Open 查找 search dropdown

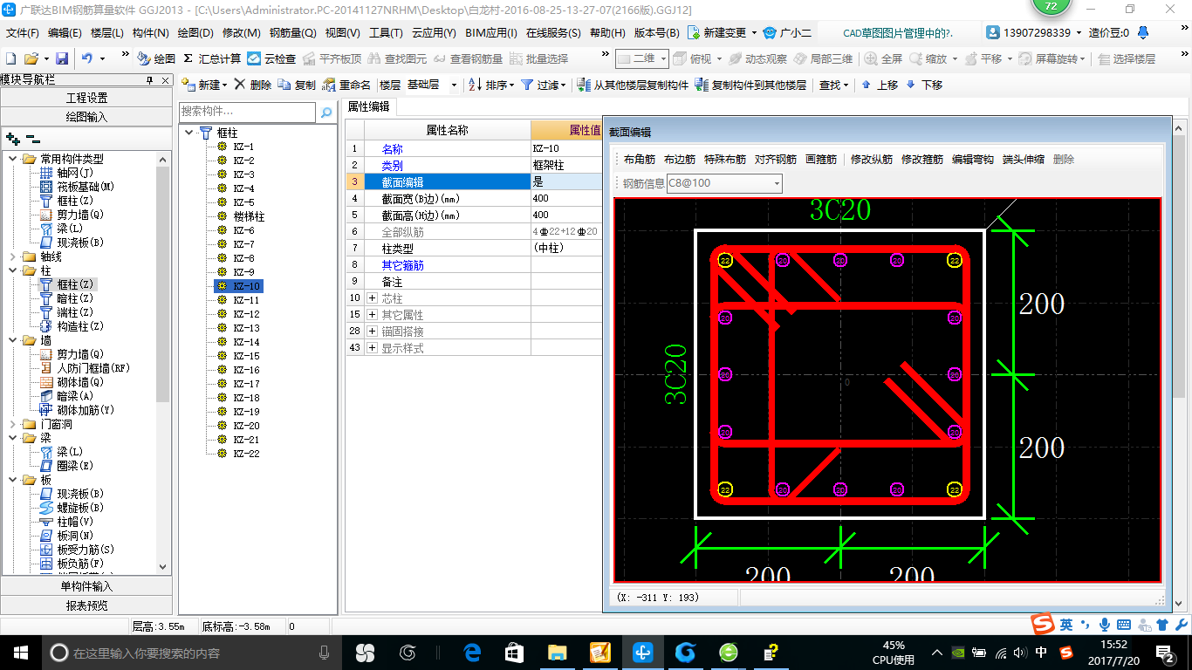click(833, 85)
